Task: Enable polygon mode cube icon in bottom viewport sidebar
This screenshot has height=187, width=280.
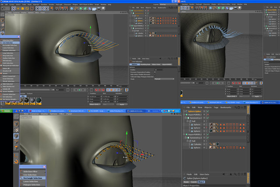Action: 16,148
